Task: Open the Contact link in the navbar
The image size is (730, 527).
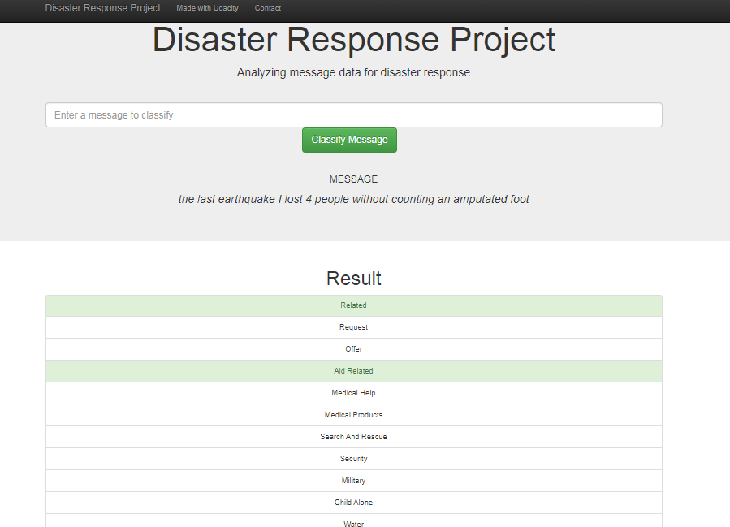Action: (x=267, y=8)
